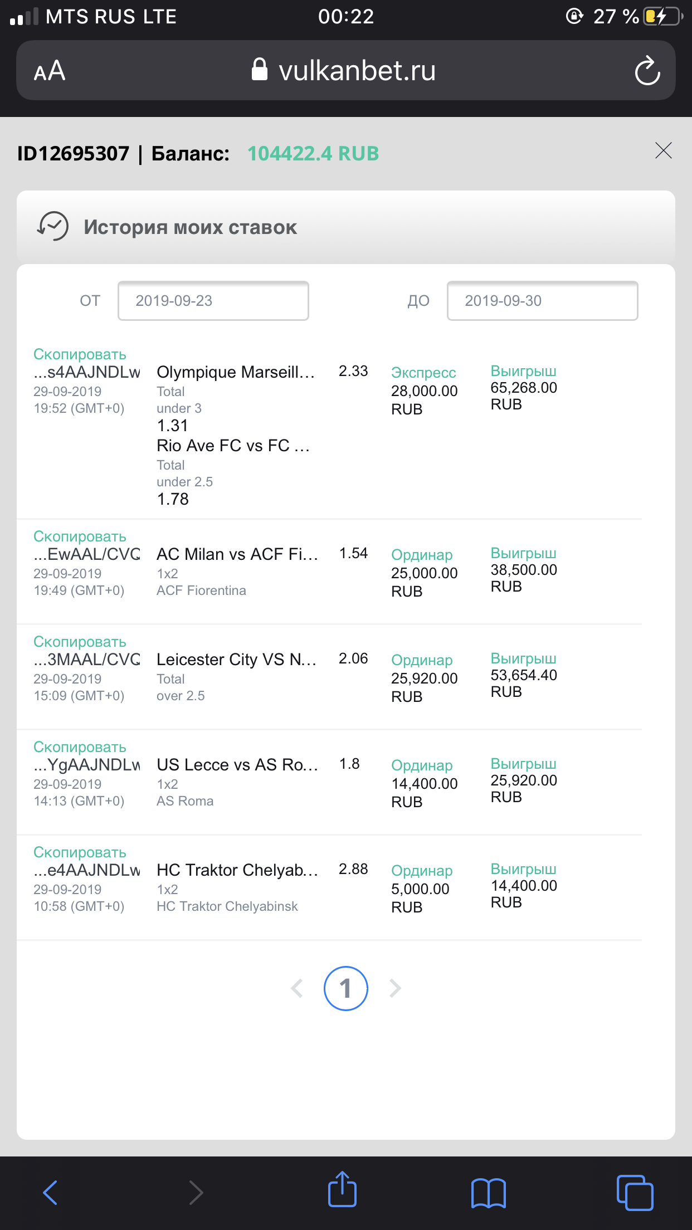The image size is (692, 1230).
Task: Tap the vulkanbet.ru address bar
Action: coord(346,70)
